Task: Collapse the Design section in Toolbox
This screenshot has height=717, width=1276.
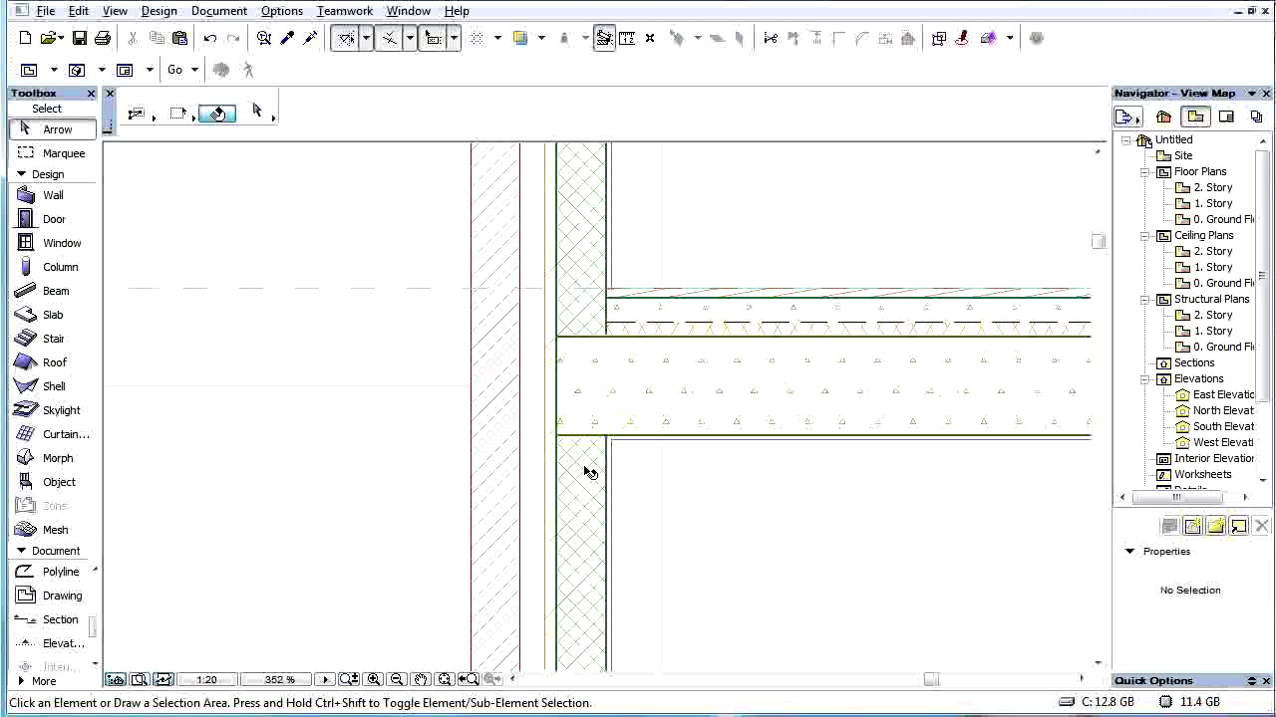Action: coord(21,174)
